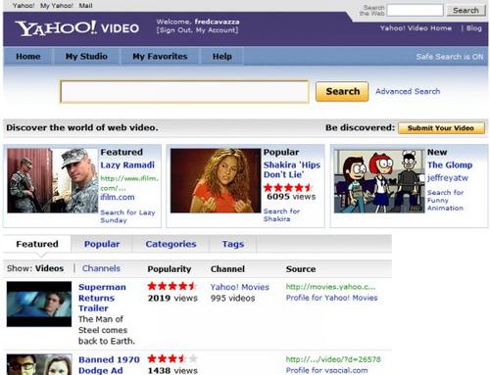Open The Glomp cartoon thumbnail
Image resolution: width=490 pixels, height=375 pixels.
pyautogui.click(x=379, y=181)
